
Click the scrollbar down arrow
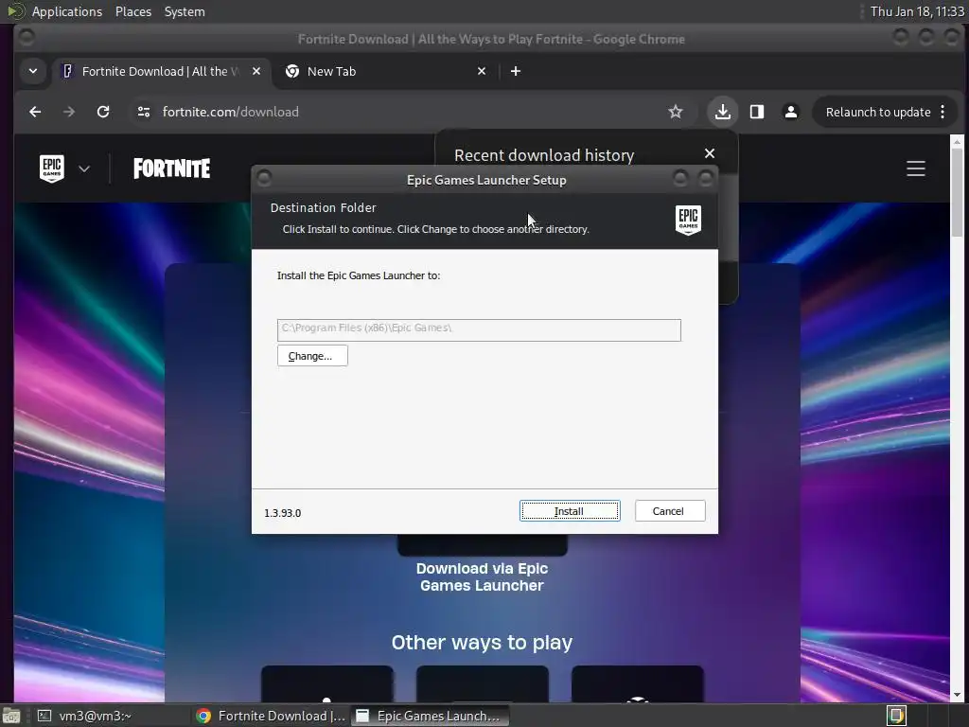point(957,696)
